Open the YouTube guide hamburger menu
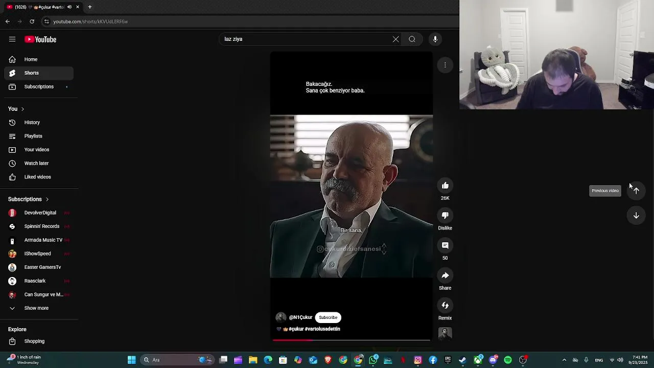The height and width of the screenshot is (368, 654). click(x=12, y=39)
